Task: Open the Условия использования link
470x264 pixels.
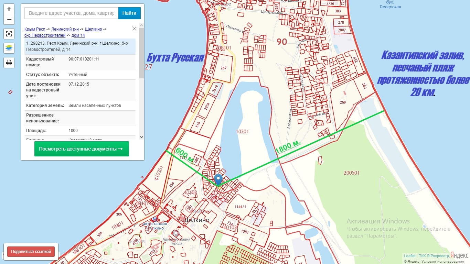Action: (448, 262)
